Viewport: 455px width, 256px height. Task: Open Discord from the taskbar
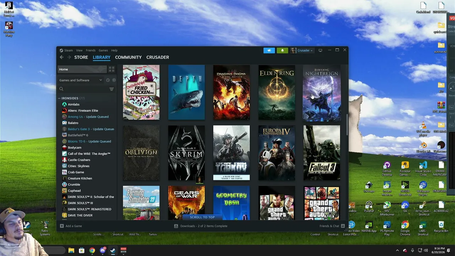(x=102, y=250)
